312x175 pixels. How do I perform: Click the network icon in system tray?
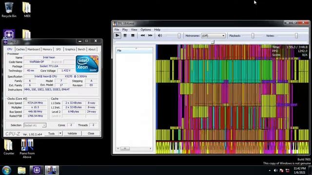point(288,171)
